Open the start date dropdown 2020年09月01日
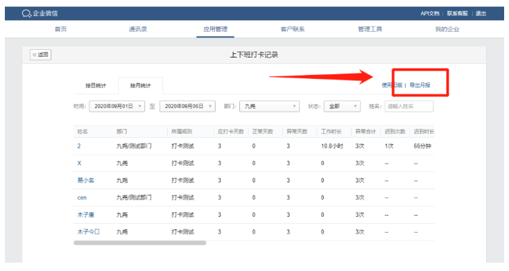509x271 pixels. 117,106
